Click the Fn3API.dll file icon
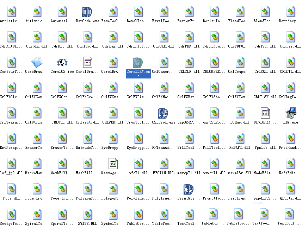This screenshot has width=302, height=234. 240,138
